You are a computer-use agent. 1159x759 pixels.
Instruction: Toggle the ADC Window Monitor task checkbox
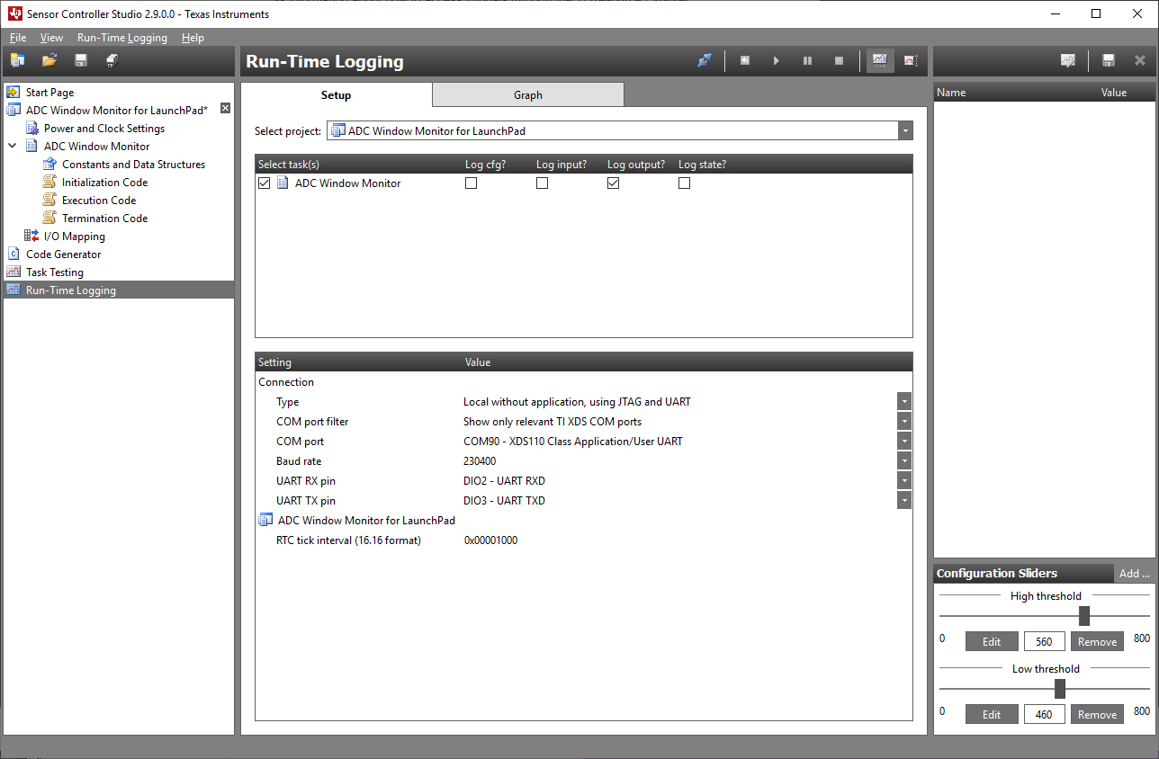pos(264,183)
